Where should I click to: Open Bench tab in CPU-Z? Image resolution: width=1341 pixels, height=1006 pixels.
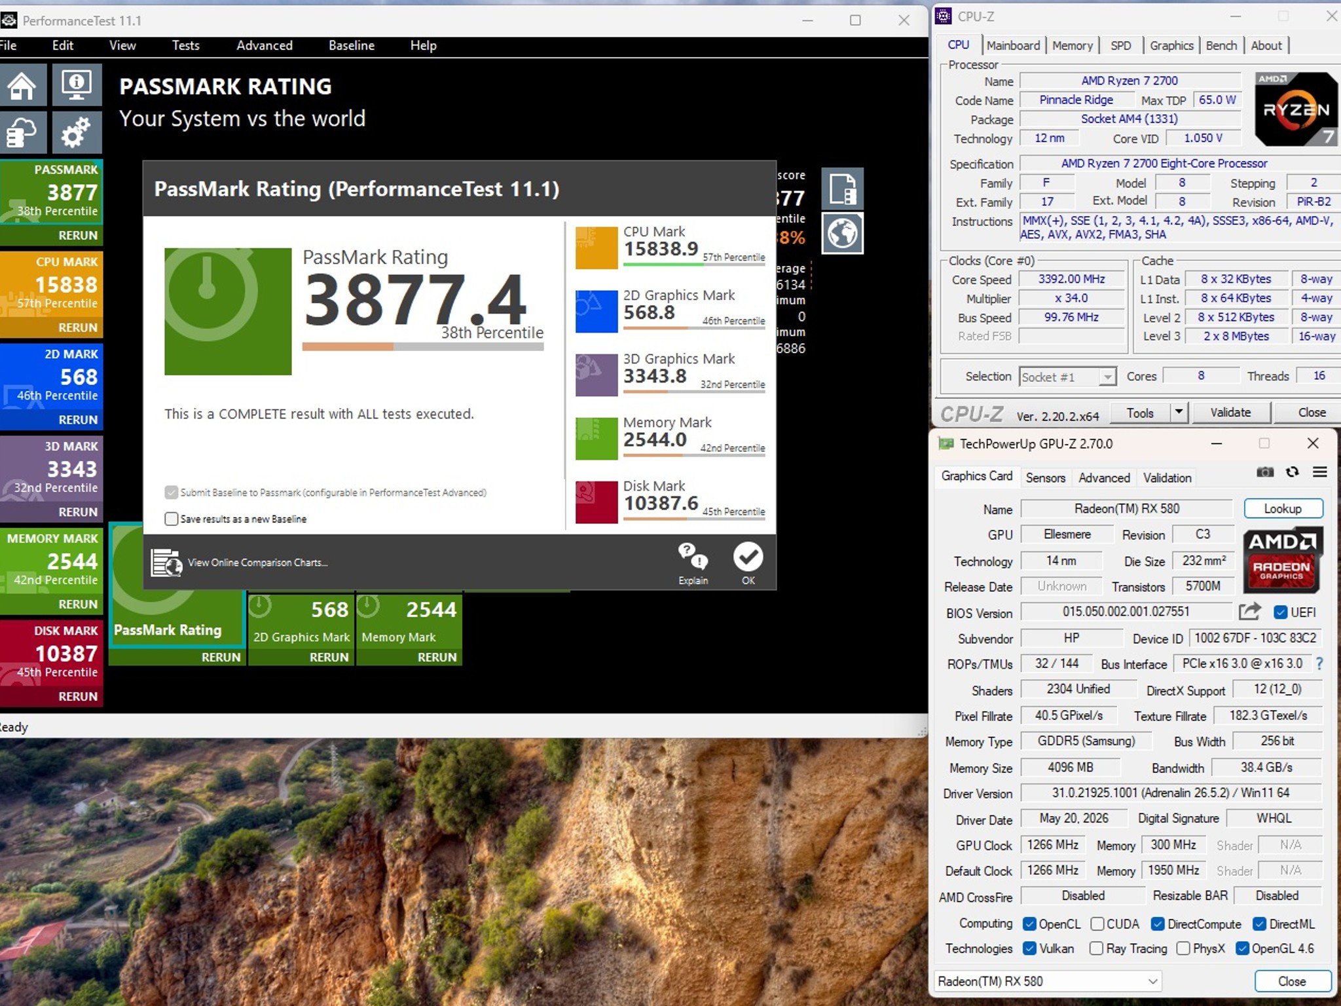[x=1221, y=45]
